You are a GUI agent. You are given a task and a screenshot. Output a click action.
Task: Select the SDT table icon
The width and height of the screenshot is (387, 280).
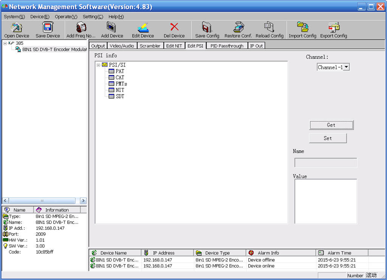click(111, 96)
